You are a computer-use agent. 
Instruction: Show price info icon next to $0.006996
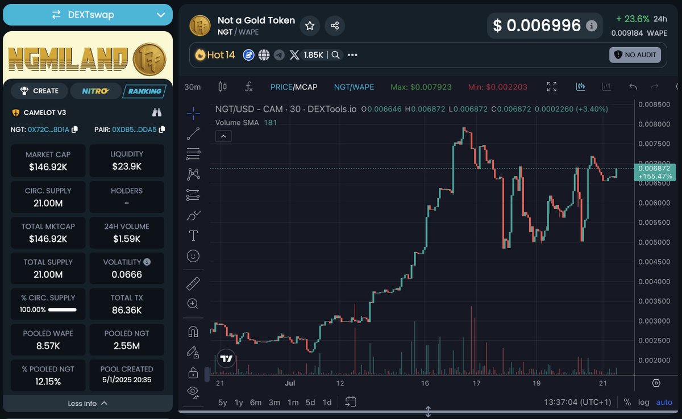(x=591, y=26)
